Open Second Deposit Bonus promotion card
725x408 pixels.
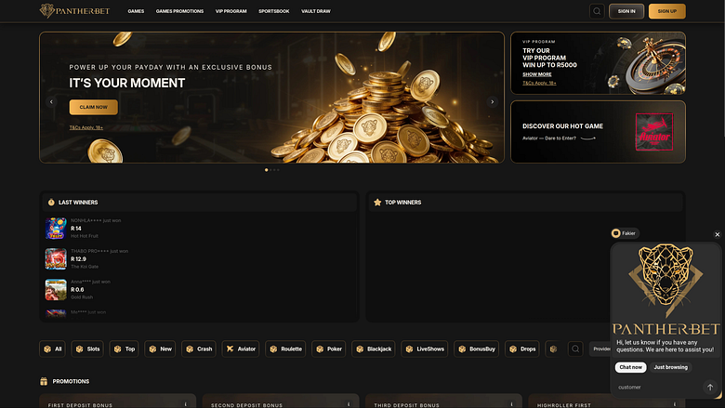pyautogui.click(x=281, y=401)
